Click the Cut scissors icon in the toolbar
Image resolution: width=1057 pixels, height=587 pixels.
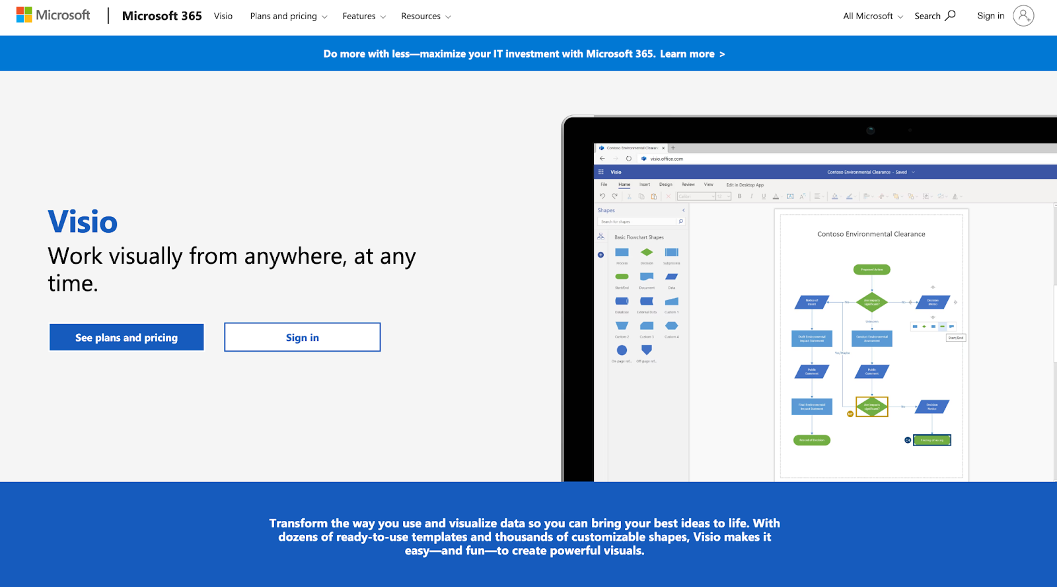coord(629,196)
